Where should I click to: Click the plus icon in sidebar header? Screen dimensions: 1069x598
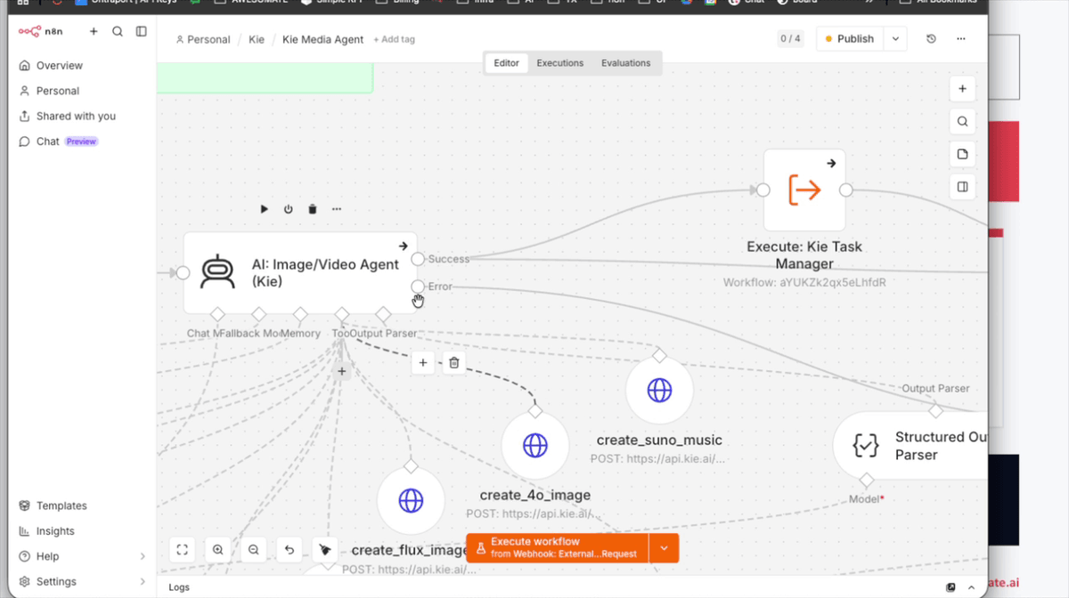click(x=94, y=31)
